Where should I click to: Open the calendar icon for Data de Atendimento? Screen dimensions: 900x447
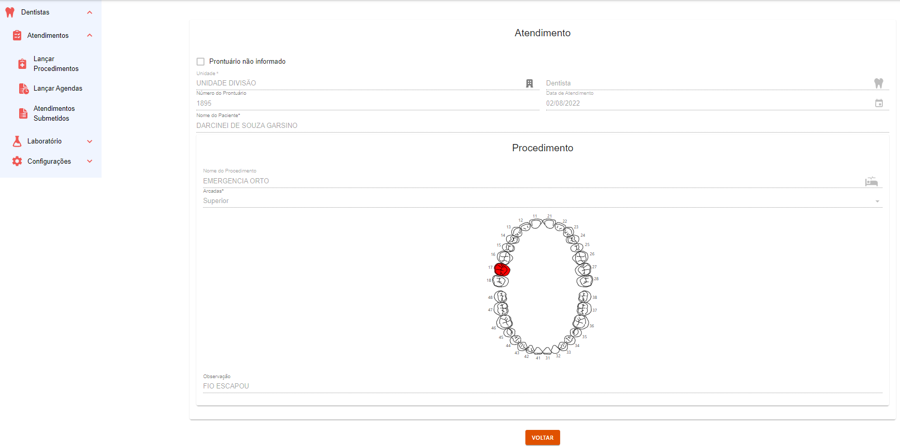[879, 103]
